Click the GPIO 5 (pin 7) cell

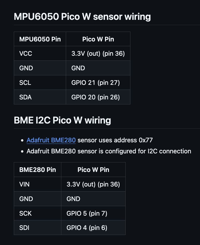pyautogui.click(x=93, y=213)
